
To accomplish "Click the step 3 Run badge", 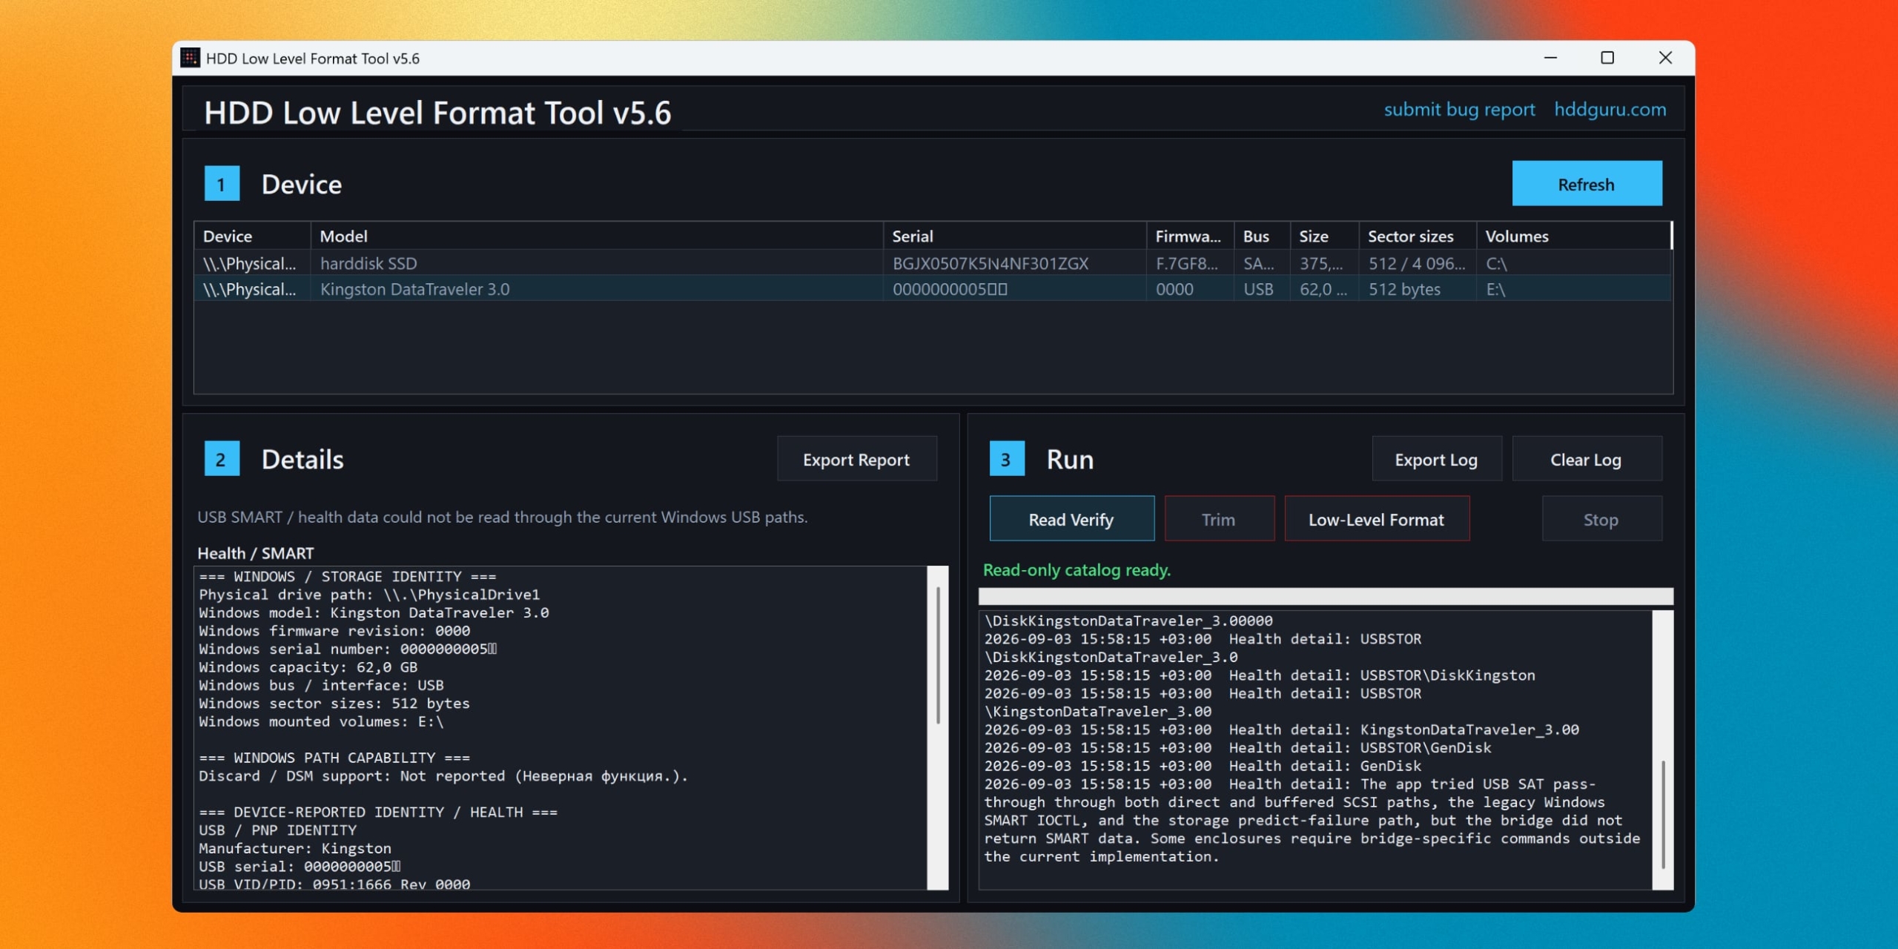I will (x=1007, y=459).
